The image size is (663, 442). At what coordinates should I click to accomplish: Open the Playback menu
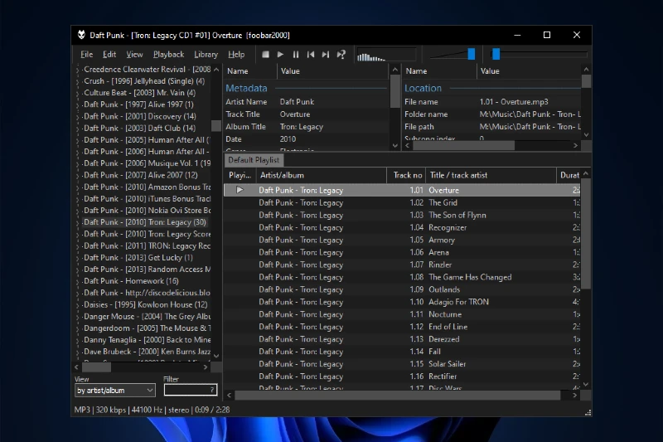click(169, 55)
